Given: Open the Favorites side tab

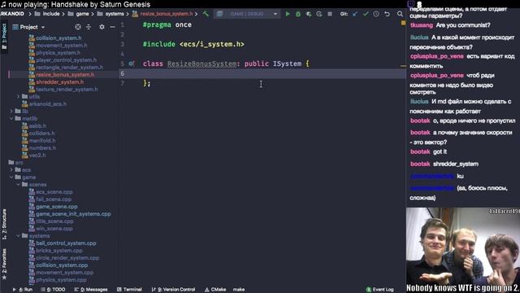Looking at the screenshot, I should coord(4,264).
